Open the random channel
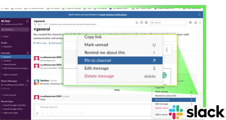 click(x=7, y=60)
